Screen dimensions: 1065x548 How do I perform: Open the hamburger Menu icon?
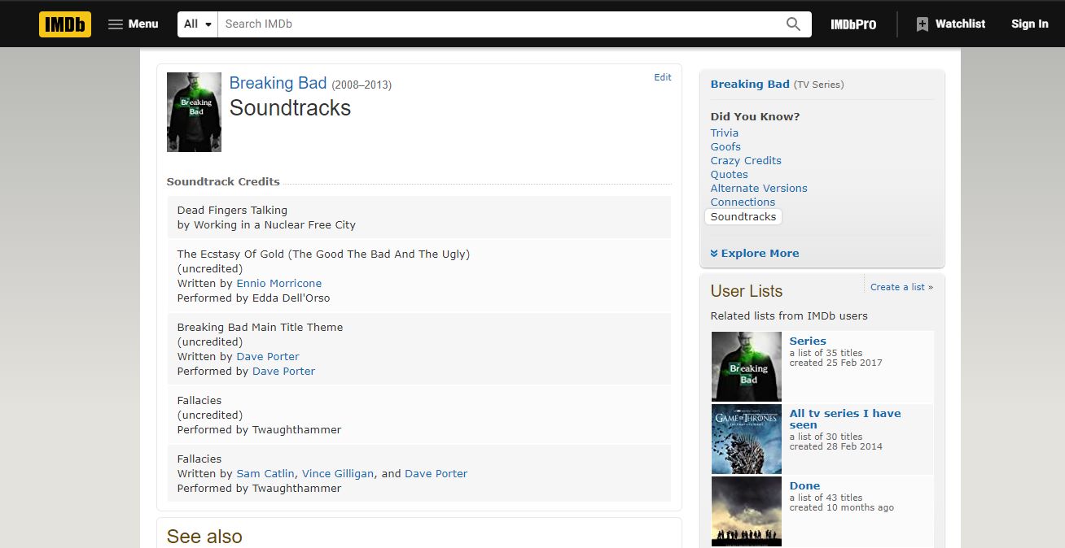(116, 24)
